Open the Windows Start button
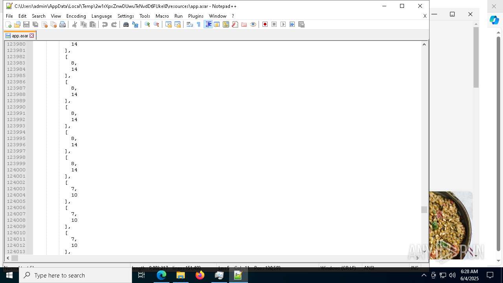The height and width of the screenshot is (283, 503). click(x=9, y=275)
